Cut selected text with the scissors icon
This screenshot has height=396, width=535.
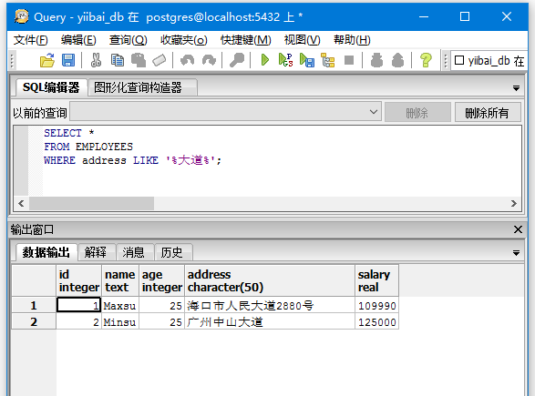96,60
